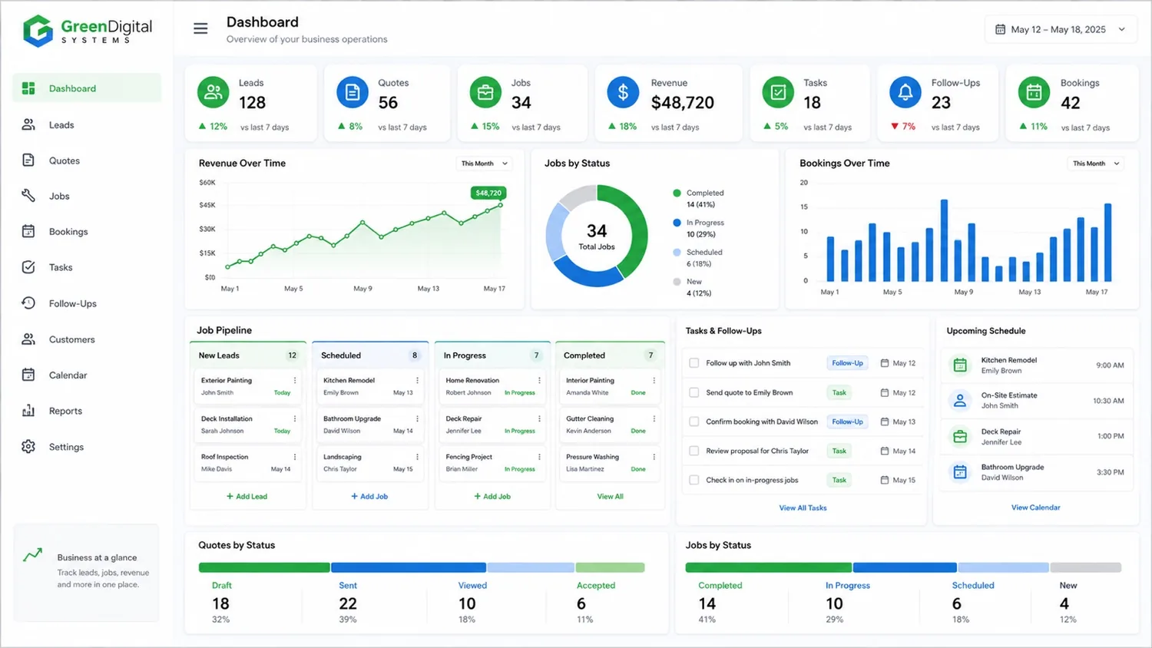Viewport: 1152px width, 648px height.
Task: Select the New Leads pipeline column header
Action: pyautogui.click(x=248, y=355)
